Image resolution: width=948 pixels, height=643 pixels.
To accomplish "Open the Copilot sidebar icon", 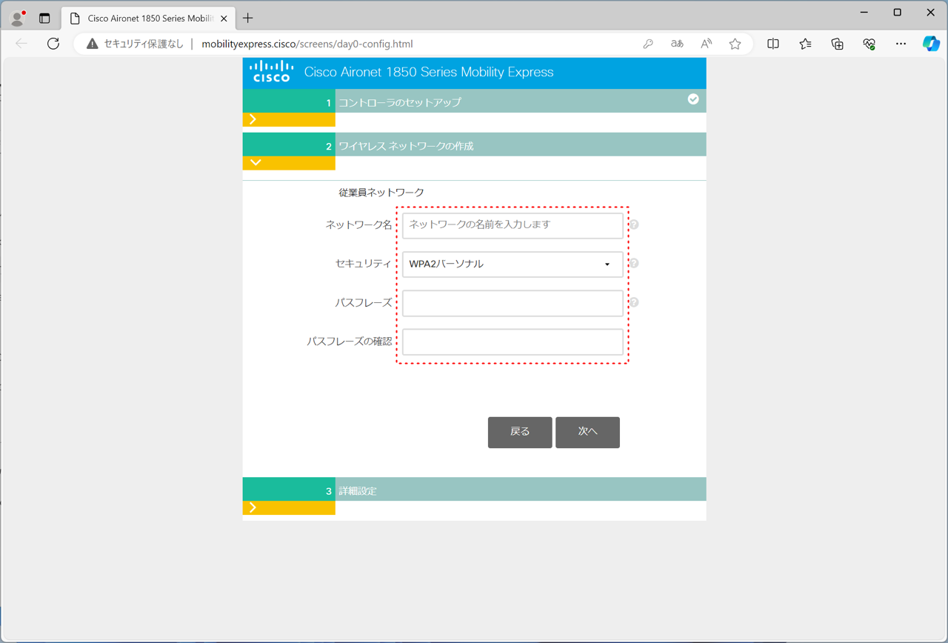I will 931,44.
